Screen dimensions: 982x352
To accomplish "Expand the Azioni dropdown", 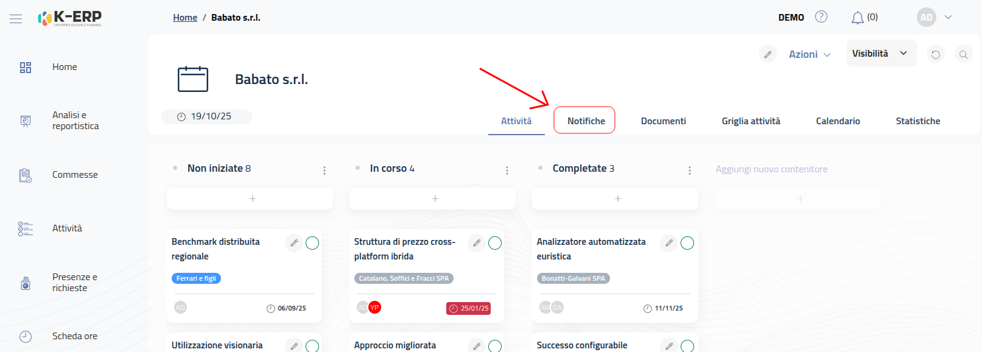I will [810, 54].
